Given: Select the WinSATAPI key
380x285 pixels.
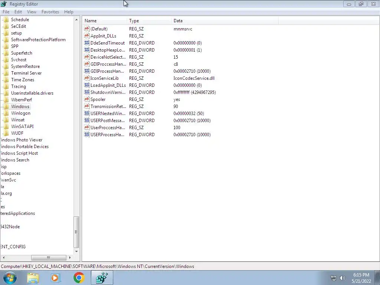Looking at the screenshot, I should coord(22,127).
